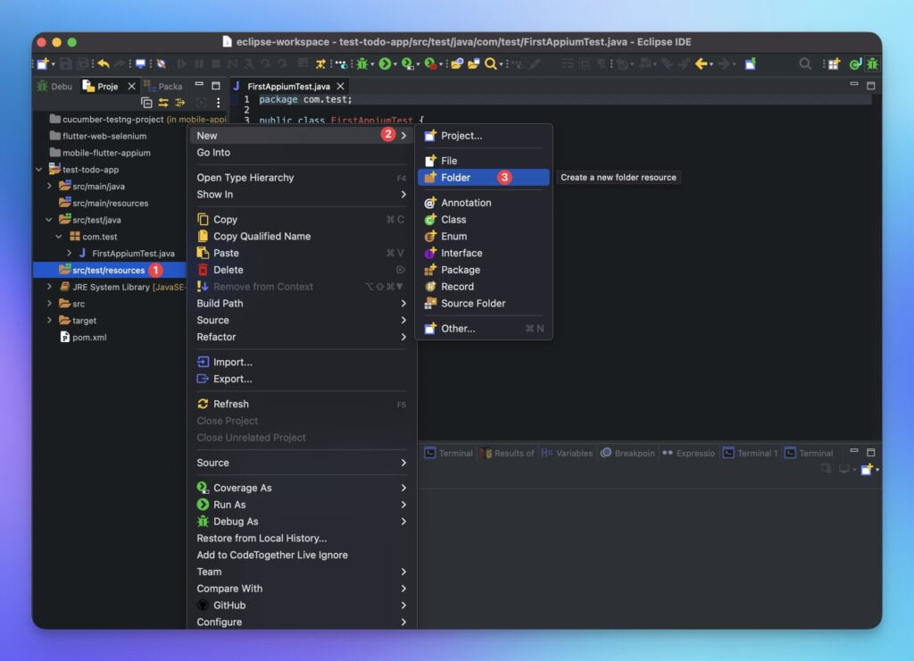Select Delete in the context menu
The height and width of the screenshot is (661, 914).
tap(301, 270)
